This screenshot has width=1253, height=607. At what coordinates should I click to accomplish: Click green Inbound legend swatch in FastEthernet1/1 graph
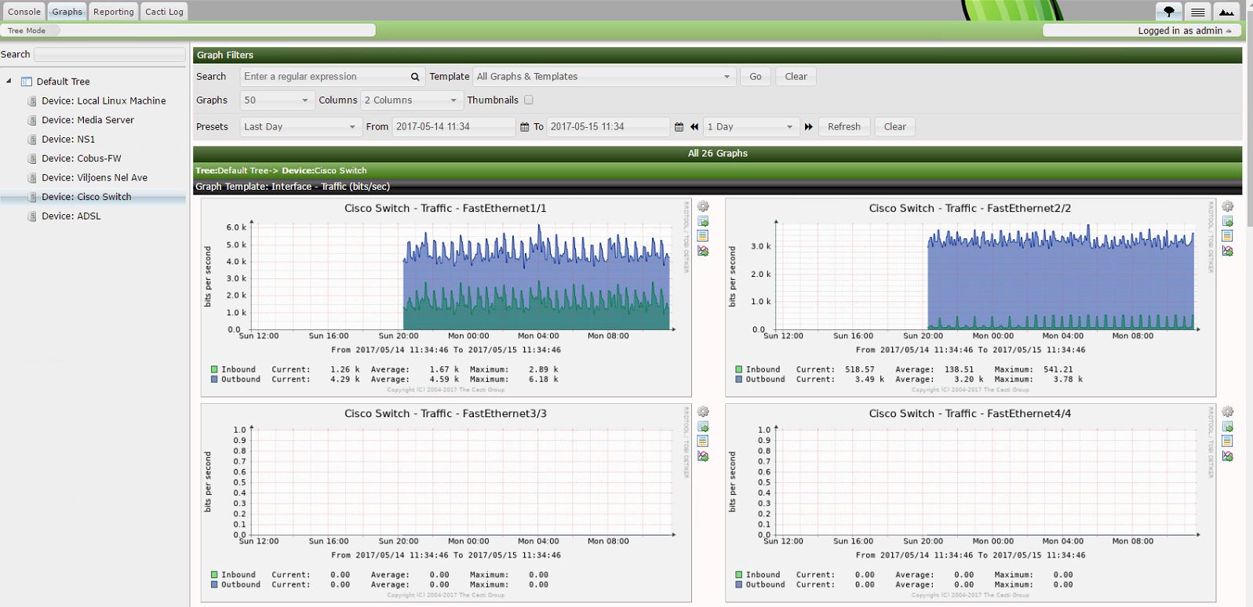tap(214, 369)
